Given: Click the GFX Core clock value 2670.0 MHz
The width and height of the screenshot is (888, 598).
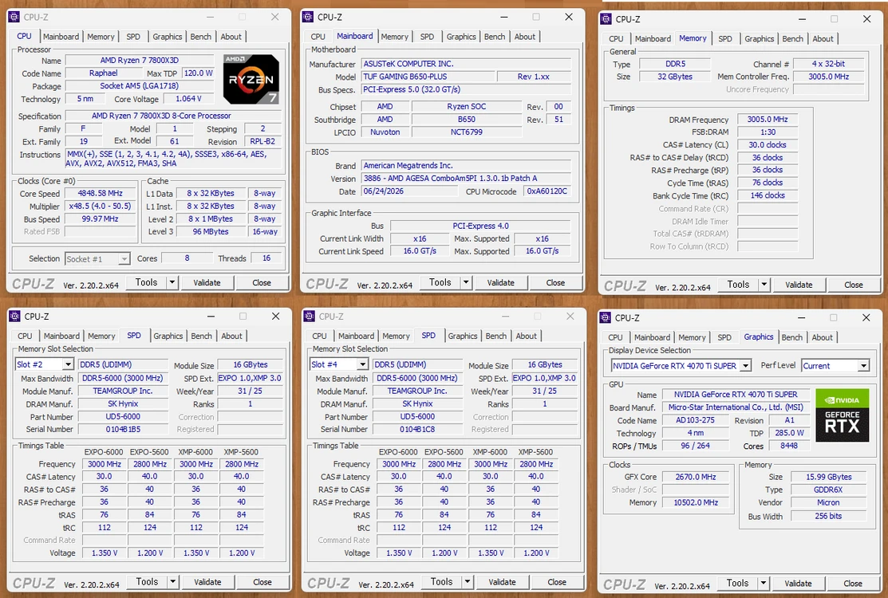Looking at the screenshot, I should [x=696, y=477].
